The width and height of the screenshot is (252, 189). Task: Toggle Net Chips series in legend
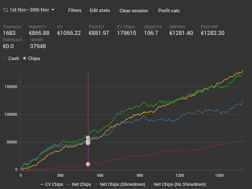pyautogui.click(x=79, y=184)
